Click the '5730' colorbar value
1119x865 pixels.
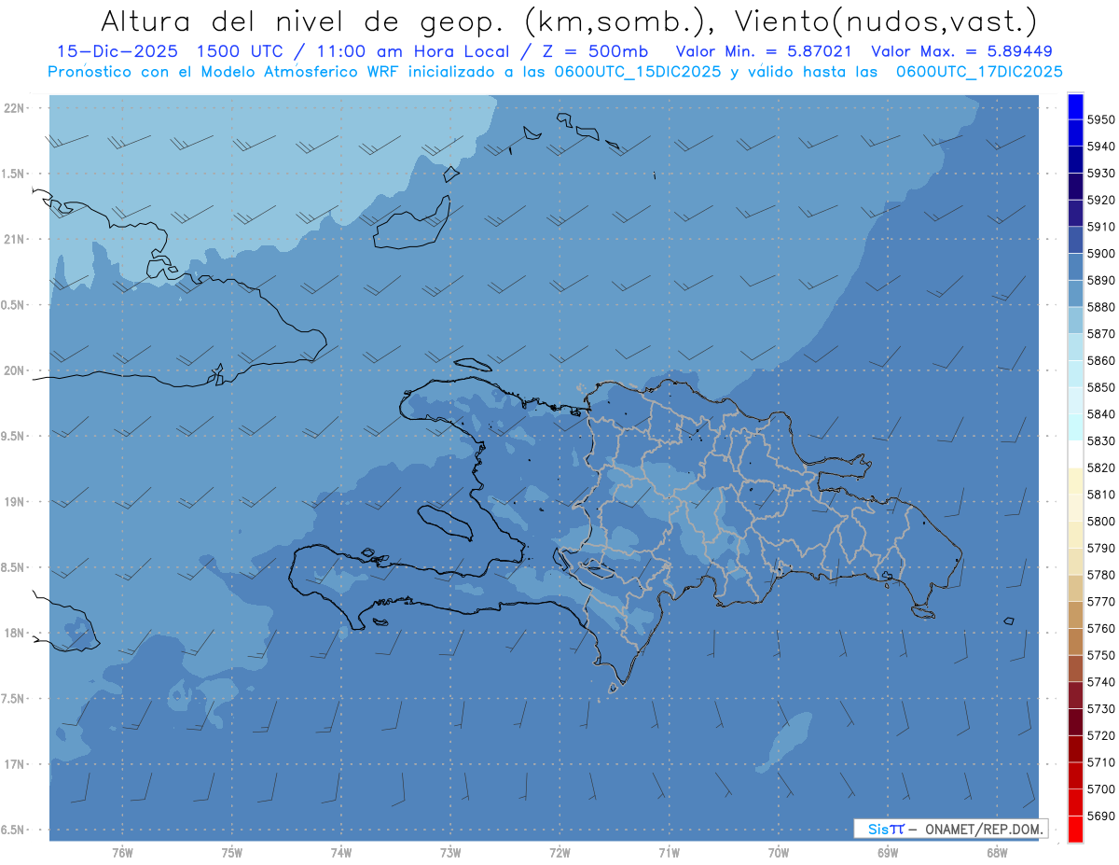1100,709
